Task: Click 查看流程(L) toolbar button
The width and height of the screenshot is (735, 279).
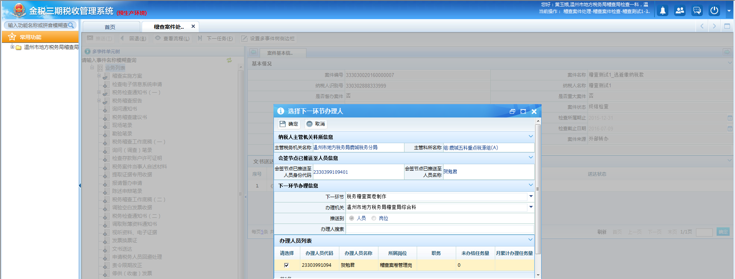Action: pyautogui.click(x=172, y=39)
